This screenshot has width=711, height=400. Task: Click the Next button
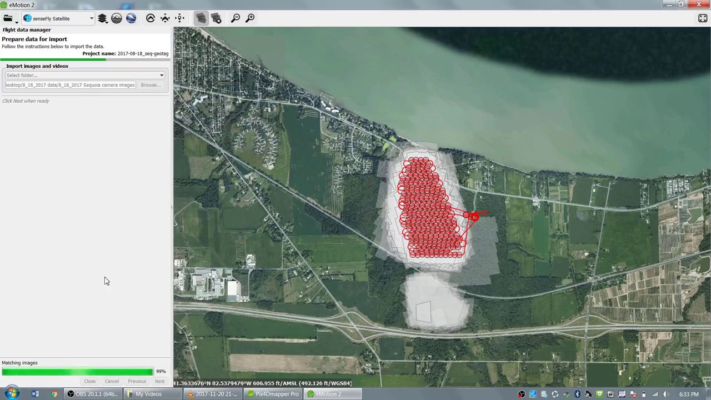click(x=159, y=381)
